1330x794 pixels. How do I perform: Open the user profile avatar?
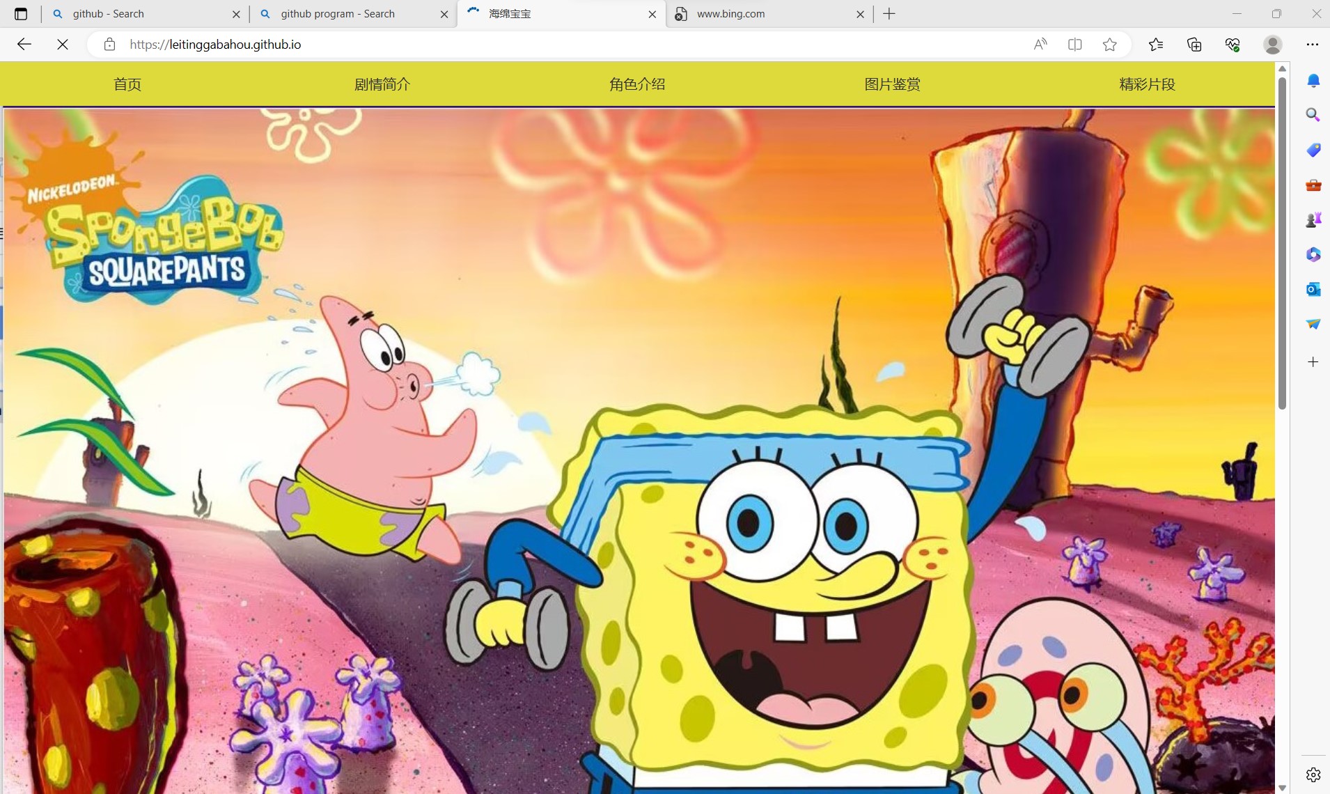tap(1273, 45)
